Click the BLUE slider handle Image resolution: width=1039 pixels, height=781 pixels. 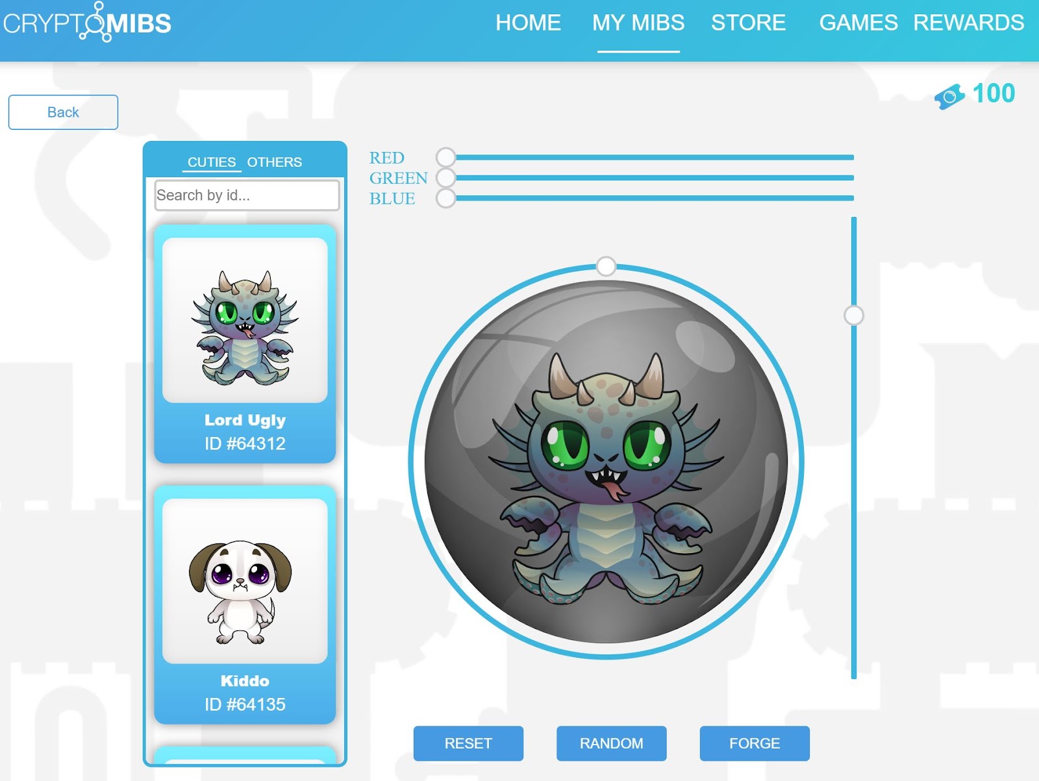click(446, 198)
